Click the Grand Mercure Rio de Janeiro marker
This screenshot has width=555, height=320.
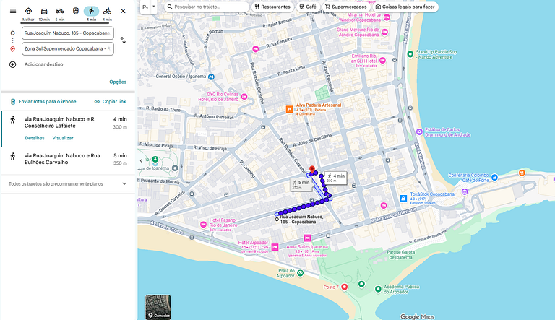coord(384,33)
